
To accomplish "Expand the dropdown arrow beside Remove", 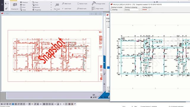I will (x=51, y=7).
